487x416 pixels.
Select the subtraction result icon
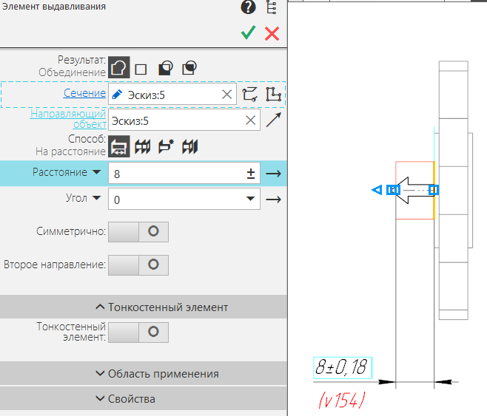pos(166,68)
